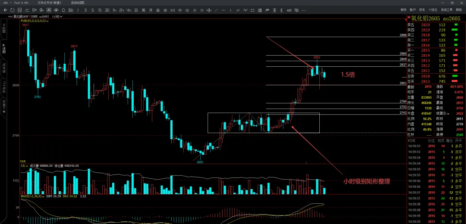Click the 买一 price 2815
Screen dimensions: 466x224
(425, 50)
